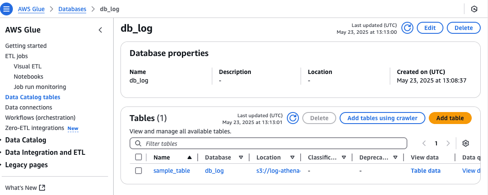Go to next tables page arrow
488x195 pixels.
[x=448, y=143]
